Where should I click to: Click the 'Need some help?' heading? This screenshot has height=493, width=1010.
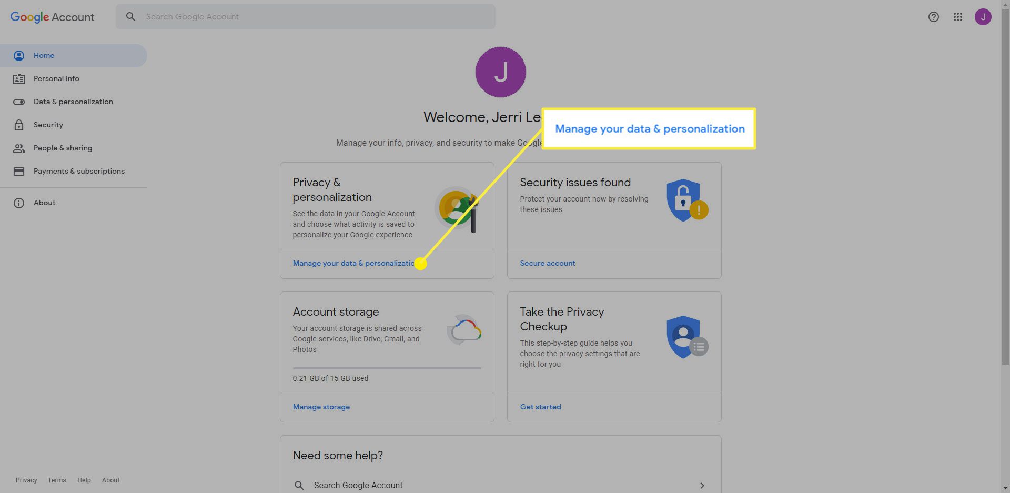pos(338,455)
